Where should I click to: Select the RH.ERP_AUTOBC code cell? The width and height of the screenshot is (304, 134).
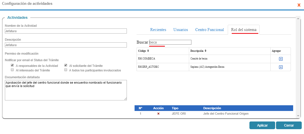click(163, 67)
